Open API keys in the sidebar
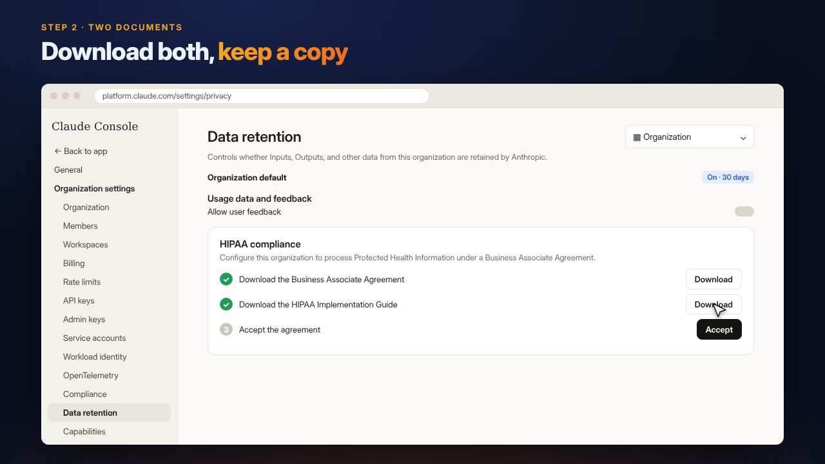 pos(79,300)
